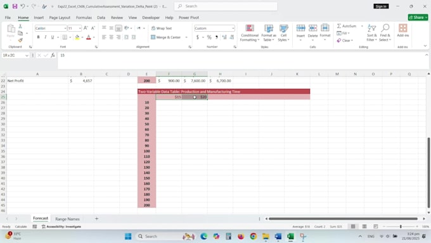
Task: Toggle Wrap Text
Action: (162, 28)
